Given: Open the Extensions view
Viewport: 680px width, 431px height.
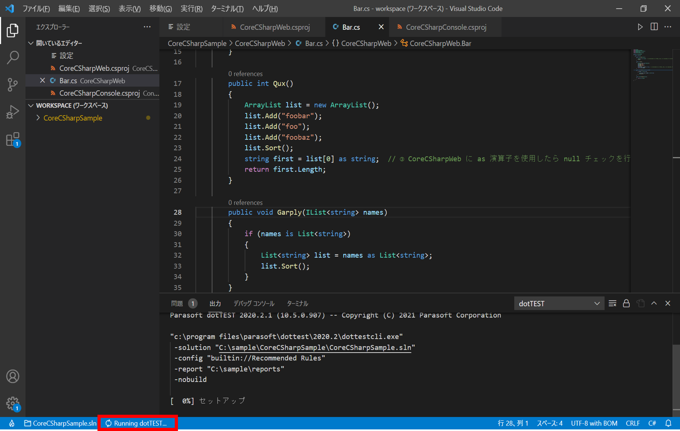Looking at the screenshot, I should (x=13, y=140).
